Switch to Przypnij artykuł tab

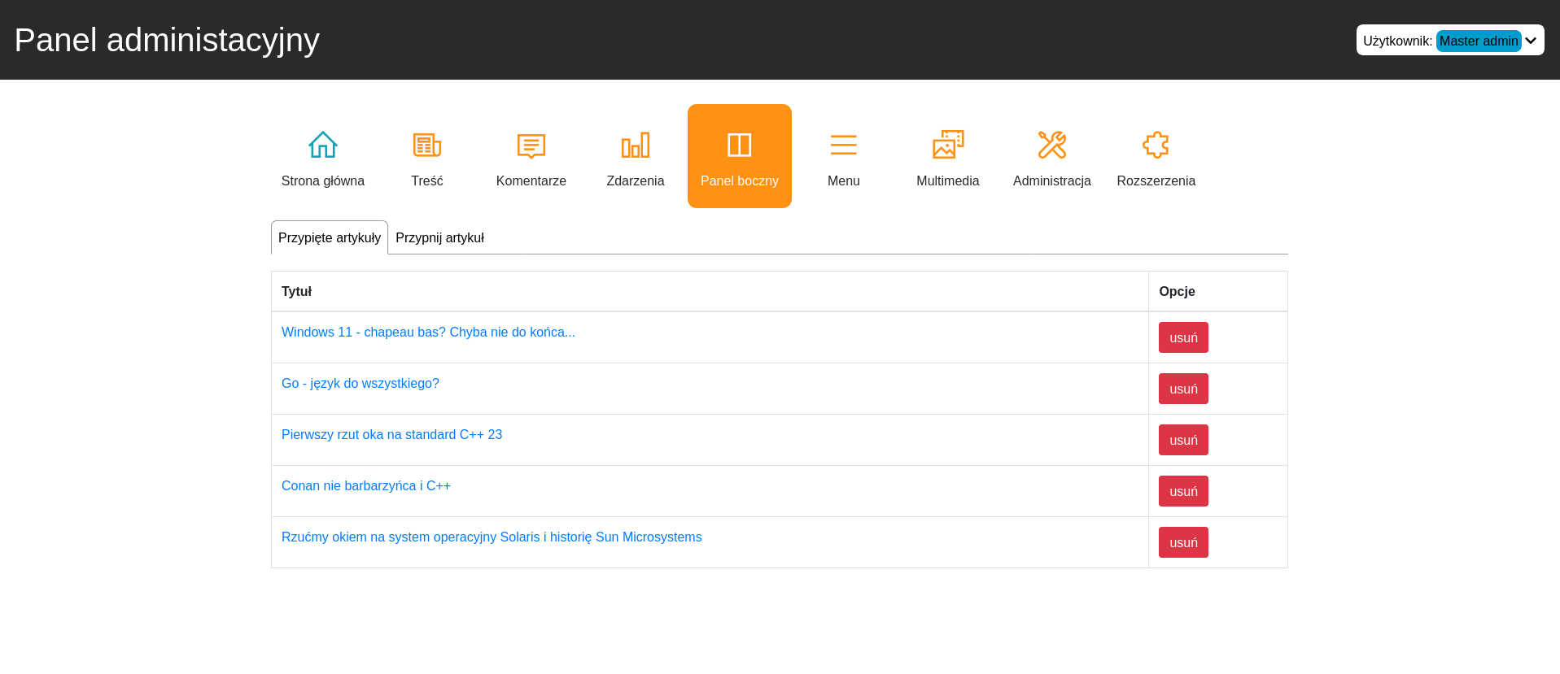click(439, 237)
